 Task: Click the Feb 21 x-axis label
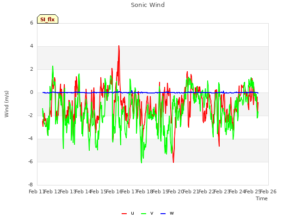tap(191, 191)
